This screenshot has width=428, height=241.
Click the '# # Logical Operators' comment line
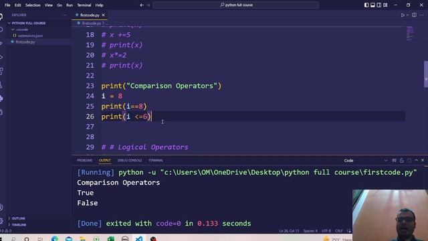[x=144, y=147]
